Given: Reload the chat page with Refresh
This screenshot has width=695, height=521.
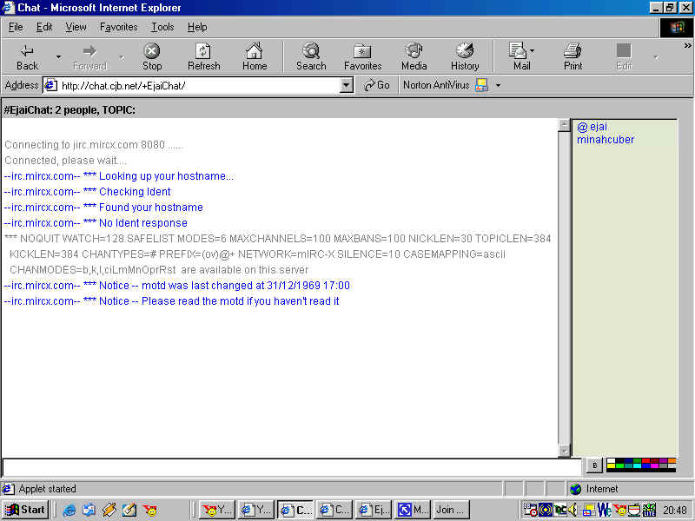Looking at the screenshot, I should point(204,56).
